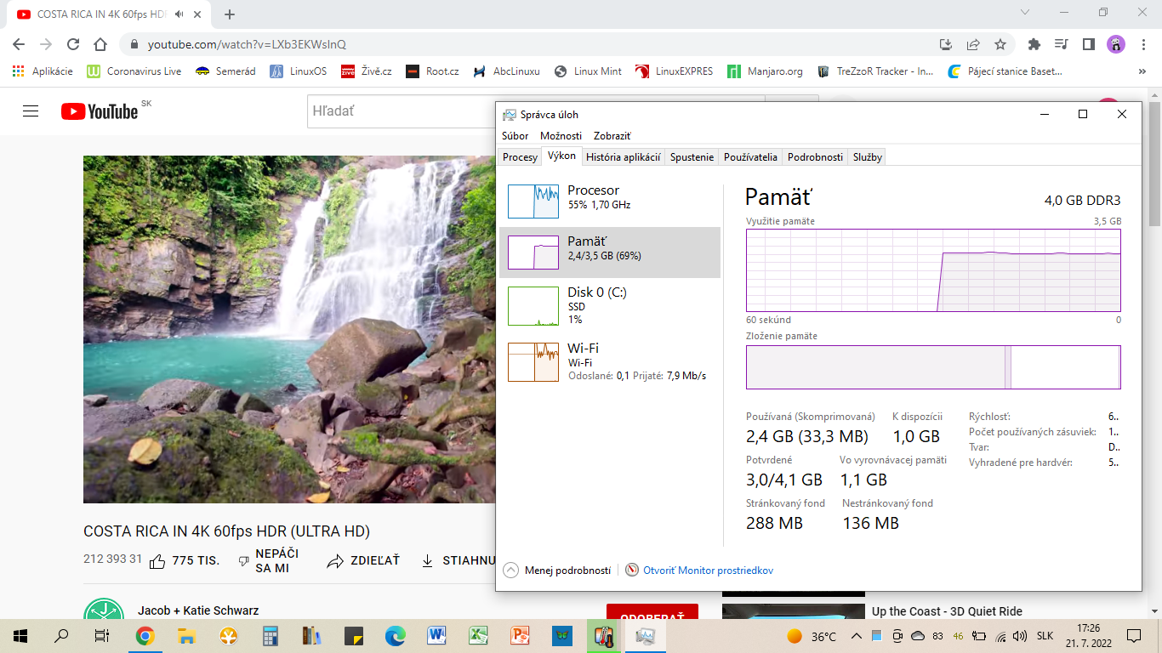Open Chrome tab search dropdown arrow
1162x653 pixels.
(x=1025, y=13)
